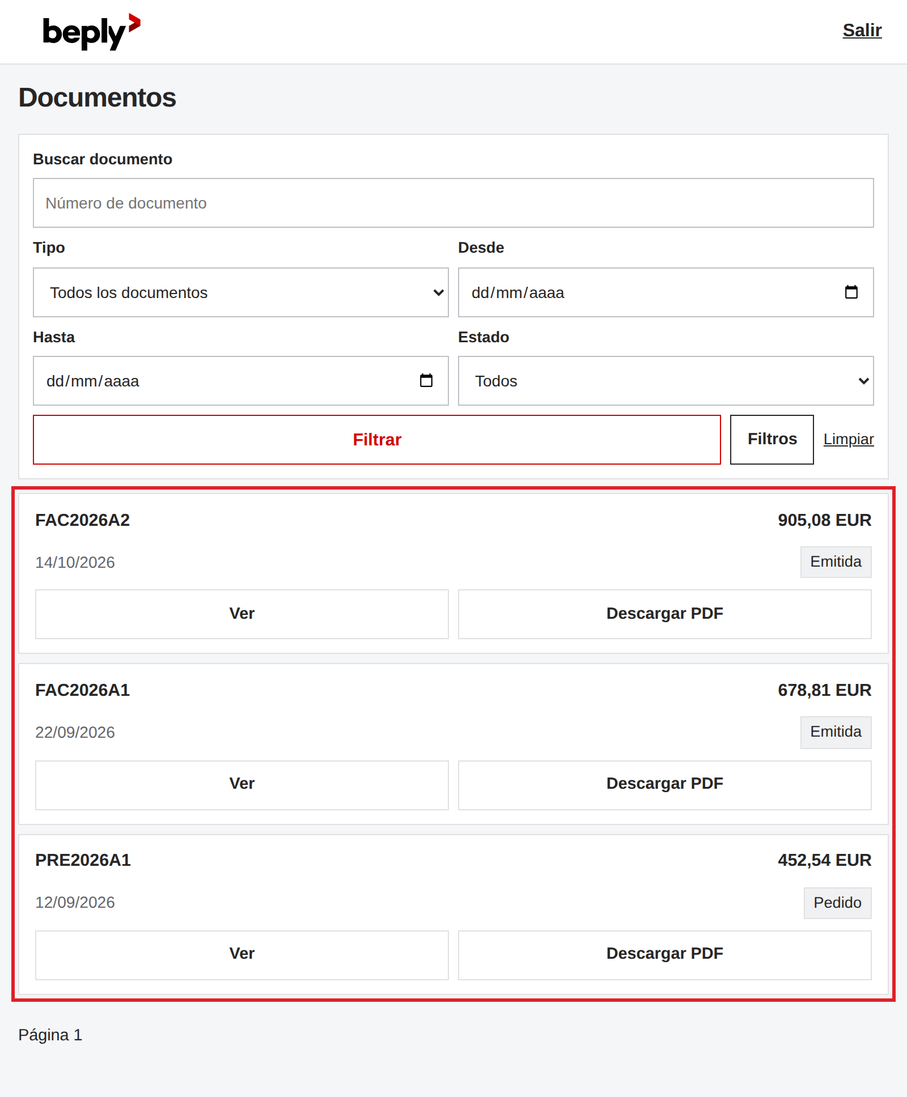The height and width of the screenshot is (1097, 907).
Task: Click the Salir link
Action: [x=862, y=31]
